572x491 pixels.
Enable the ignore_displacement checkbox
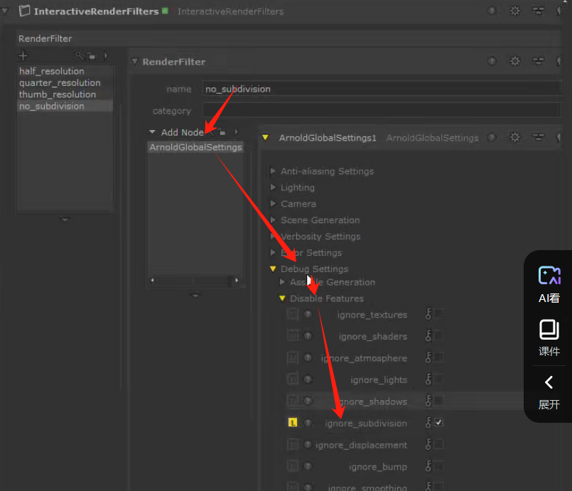[x=439, y=445]
